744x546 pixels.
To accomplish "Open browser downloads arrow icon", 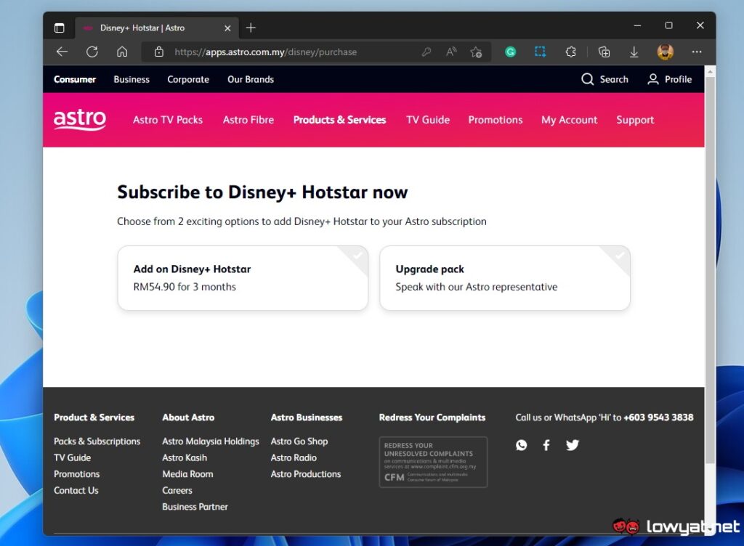I will click(634, 52).
